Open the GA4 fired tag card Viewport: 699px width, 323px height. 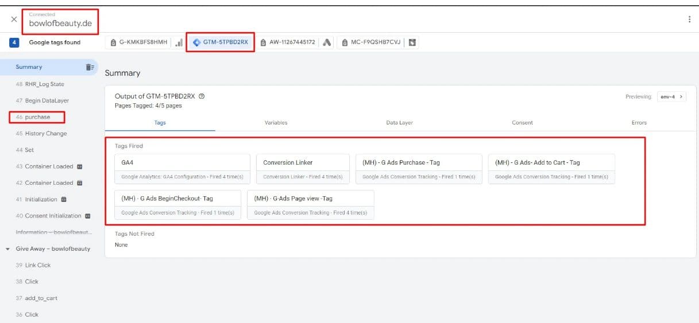click(x=183, y=169)
